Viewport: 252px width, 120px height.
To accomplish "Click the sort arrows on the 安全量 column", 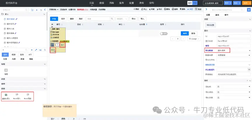I will (x=147, y=25).
